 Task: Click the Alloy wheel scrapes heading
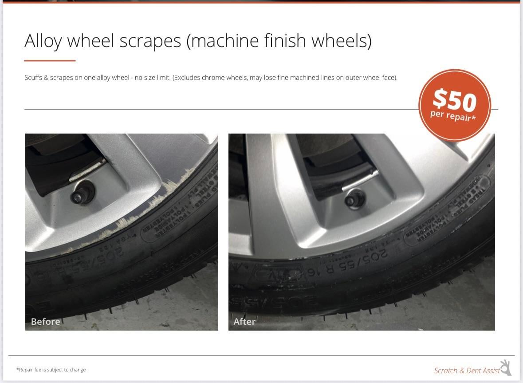(198, 41)
